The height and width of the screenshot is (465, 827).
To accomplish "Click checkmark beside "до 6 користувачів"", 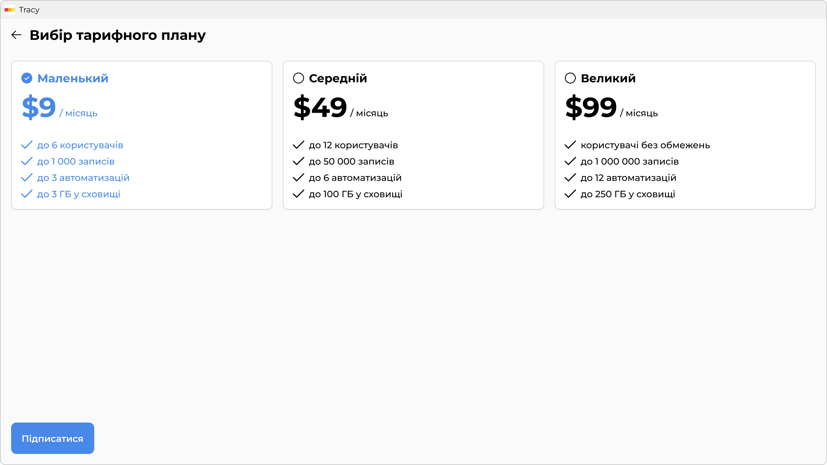I will [27, 145].
